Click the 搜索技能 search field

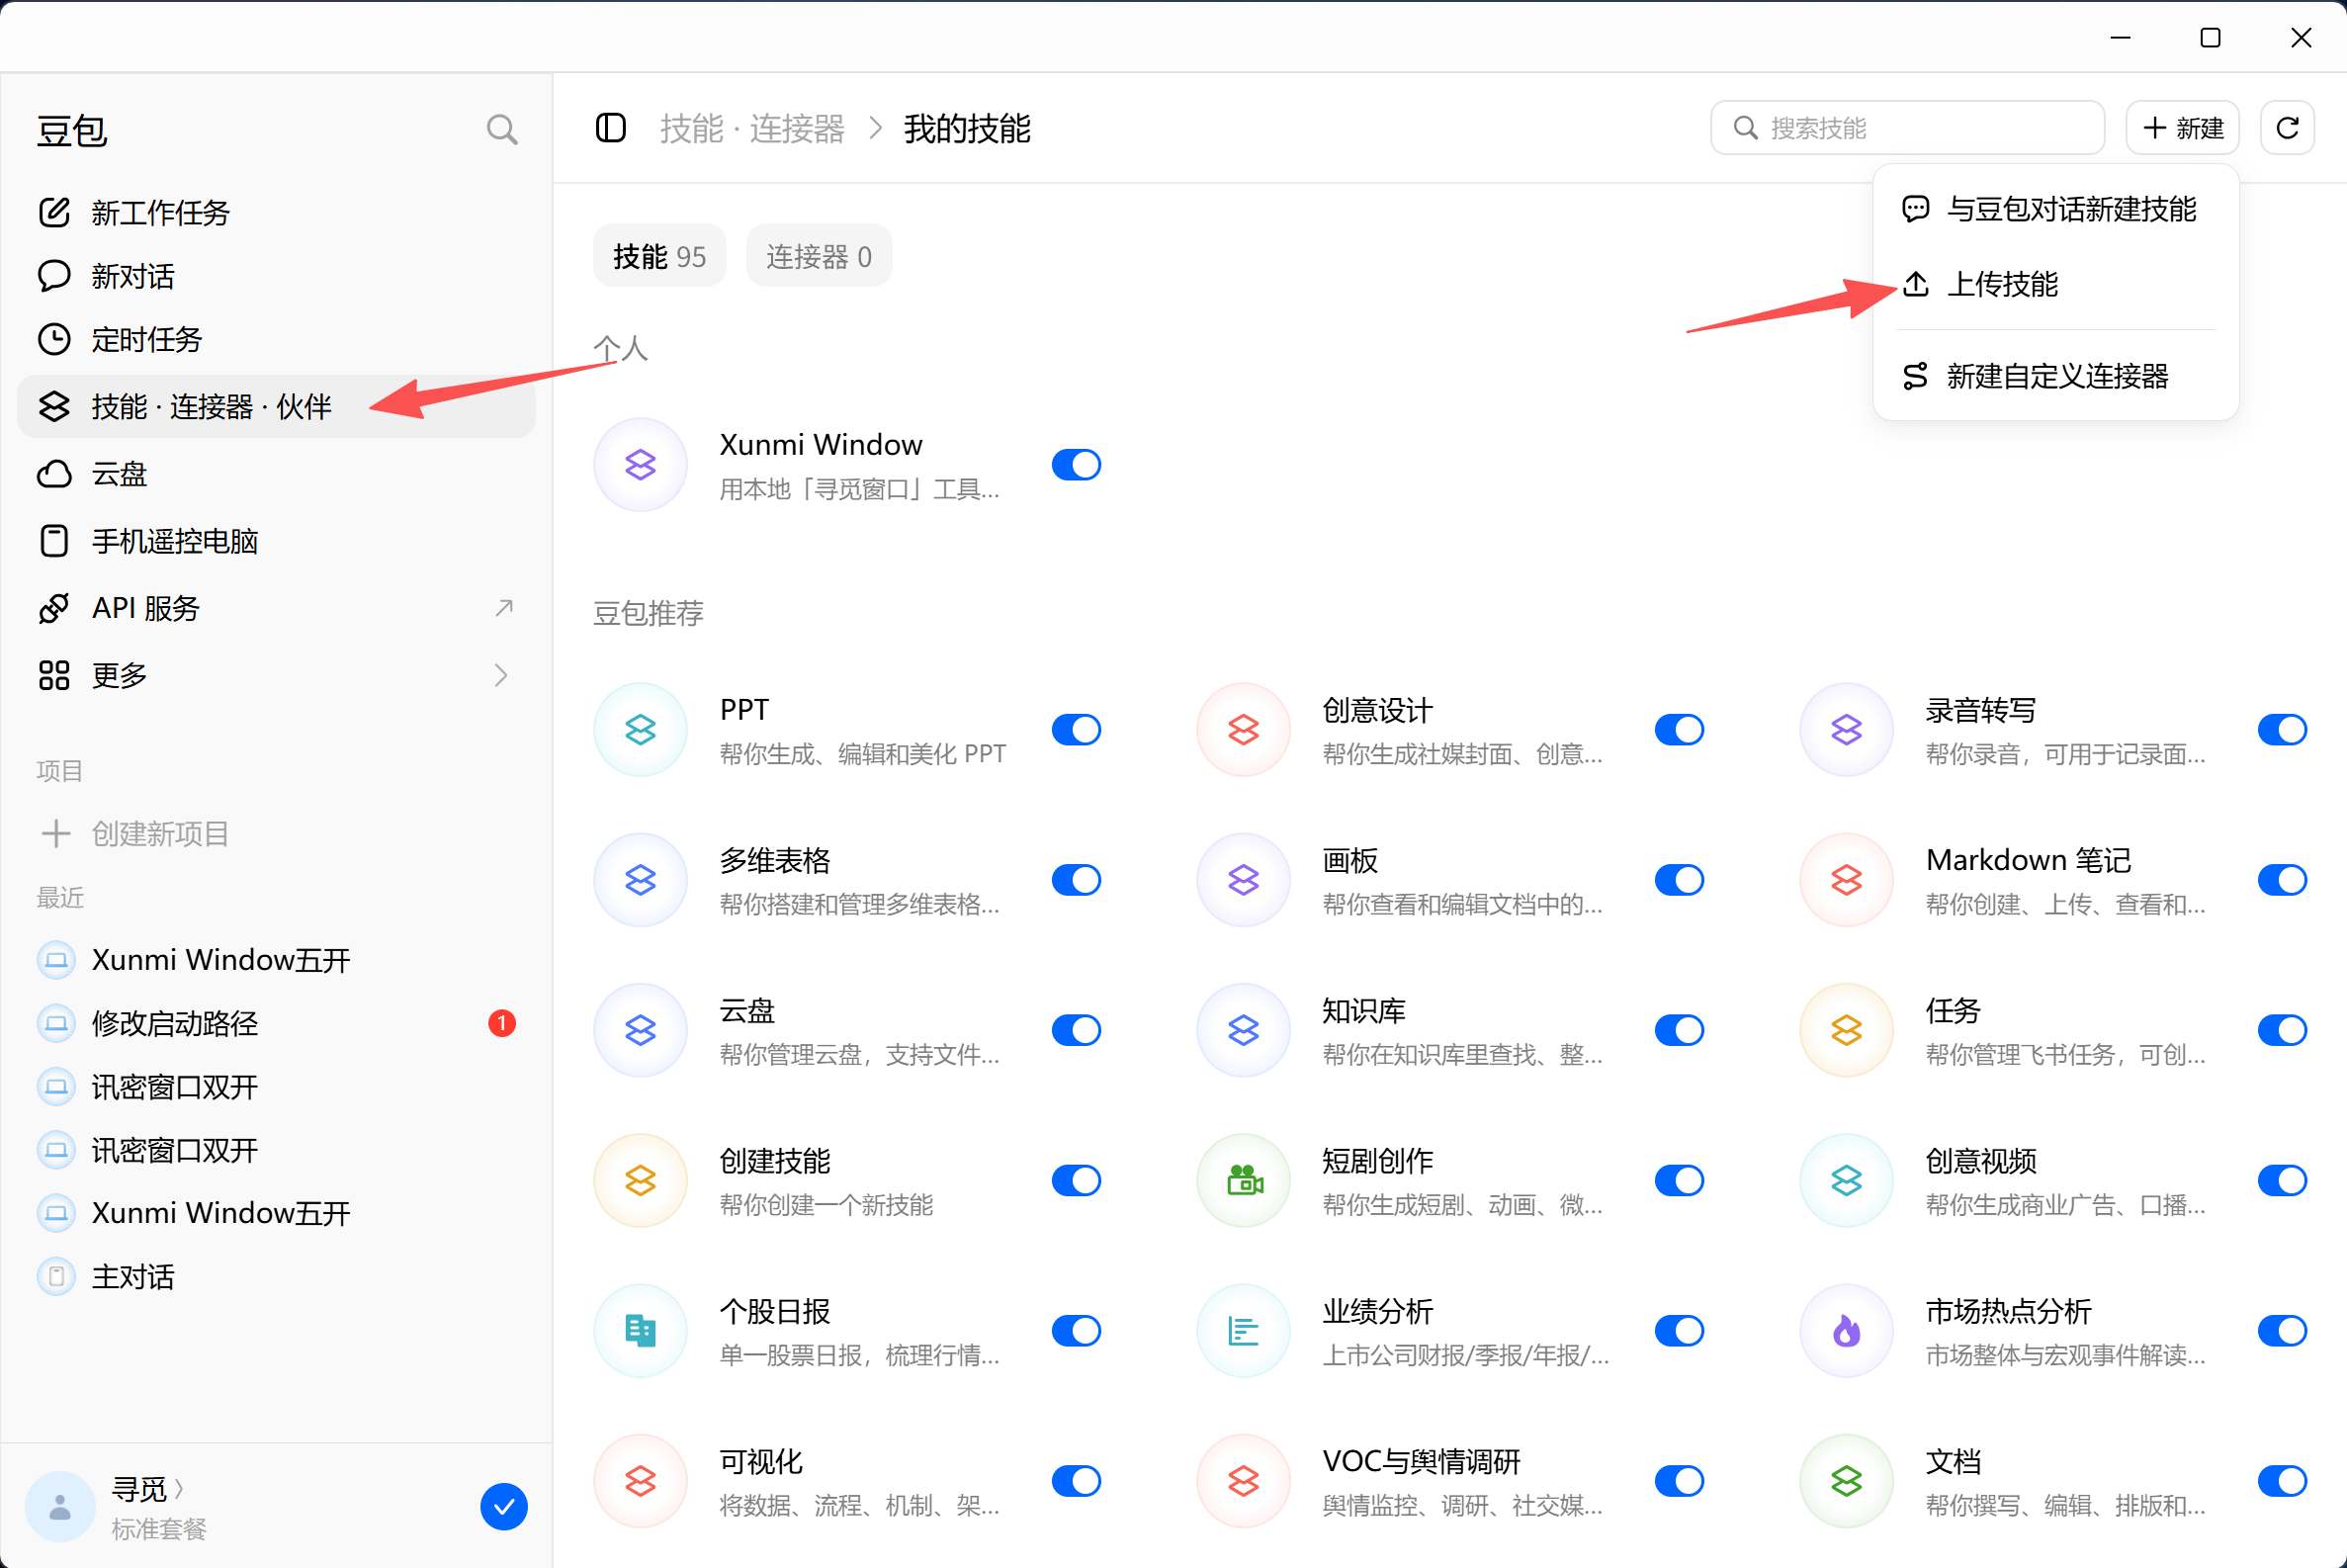pyautogui.click(x=1907, y=128)
